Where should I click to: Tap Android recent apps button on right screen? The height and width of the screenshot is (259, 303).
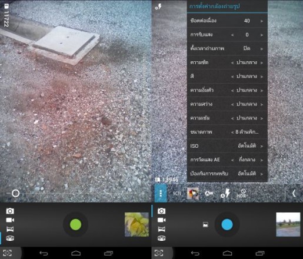point(260,253)
